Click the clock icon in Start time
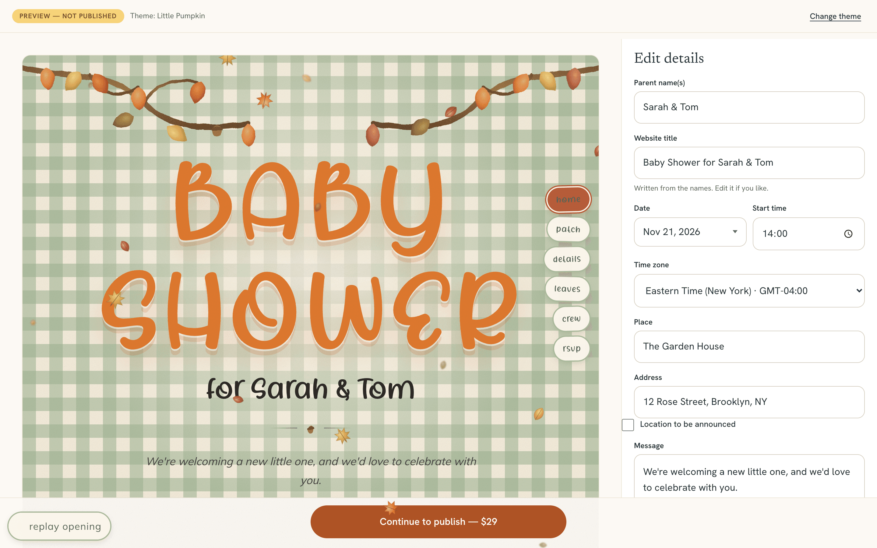 [848, 234]
